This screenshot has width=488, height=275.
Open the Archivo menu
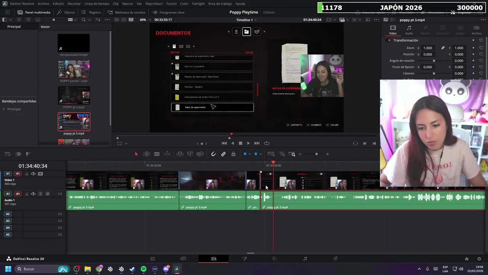click(x=43, y=3)
